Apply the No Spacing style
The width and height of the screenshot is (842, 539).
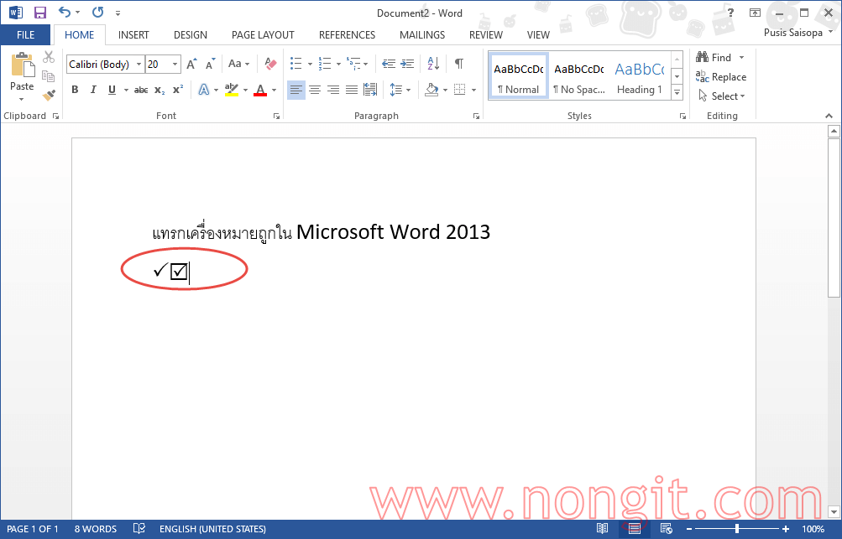[579, 76]
